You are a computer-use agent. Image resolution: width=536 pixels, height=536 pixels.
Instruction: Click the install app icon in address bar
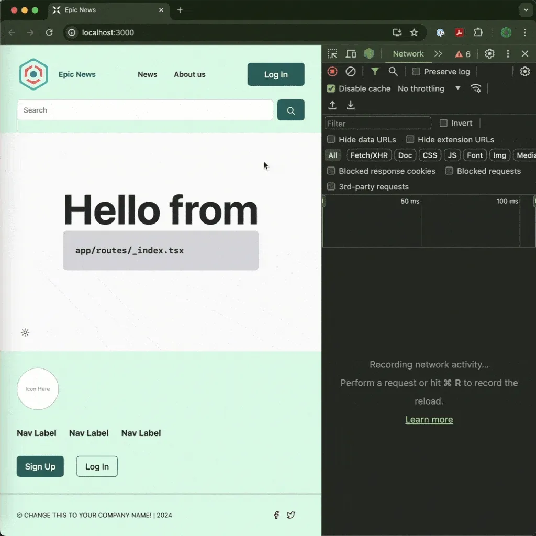[x=397, y=32]
